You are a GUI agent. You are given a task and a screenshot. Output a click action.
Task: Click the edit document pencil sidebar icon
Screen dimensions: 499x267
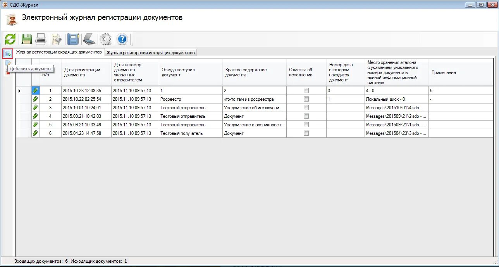click(x=8, y=63)
